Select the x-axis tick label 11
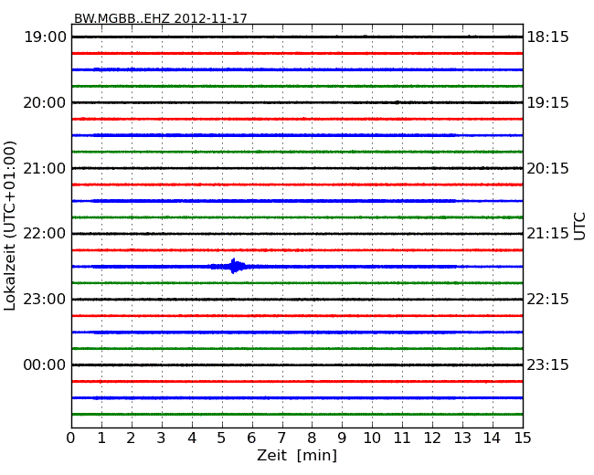The height and width of the screenshot is (475, 594). pos(402,438)
